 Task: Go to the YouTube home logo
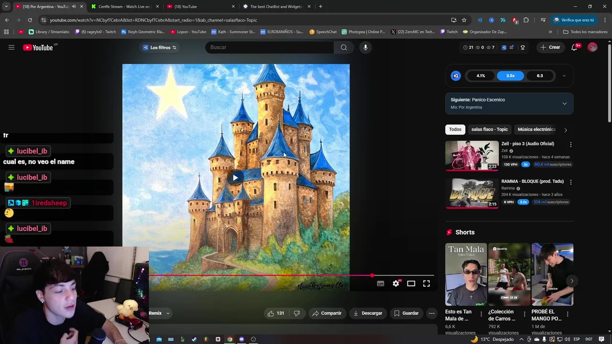coord(38,47)
